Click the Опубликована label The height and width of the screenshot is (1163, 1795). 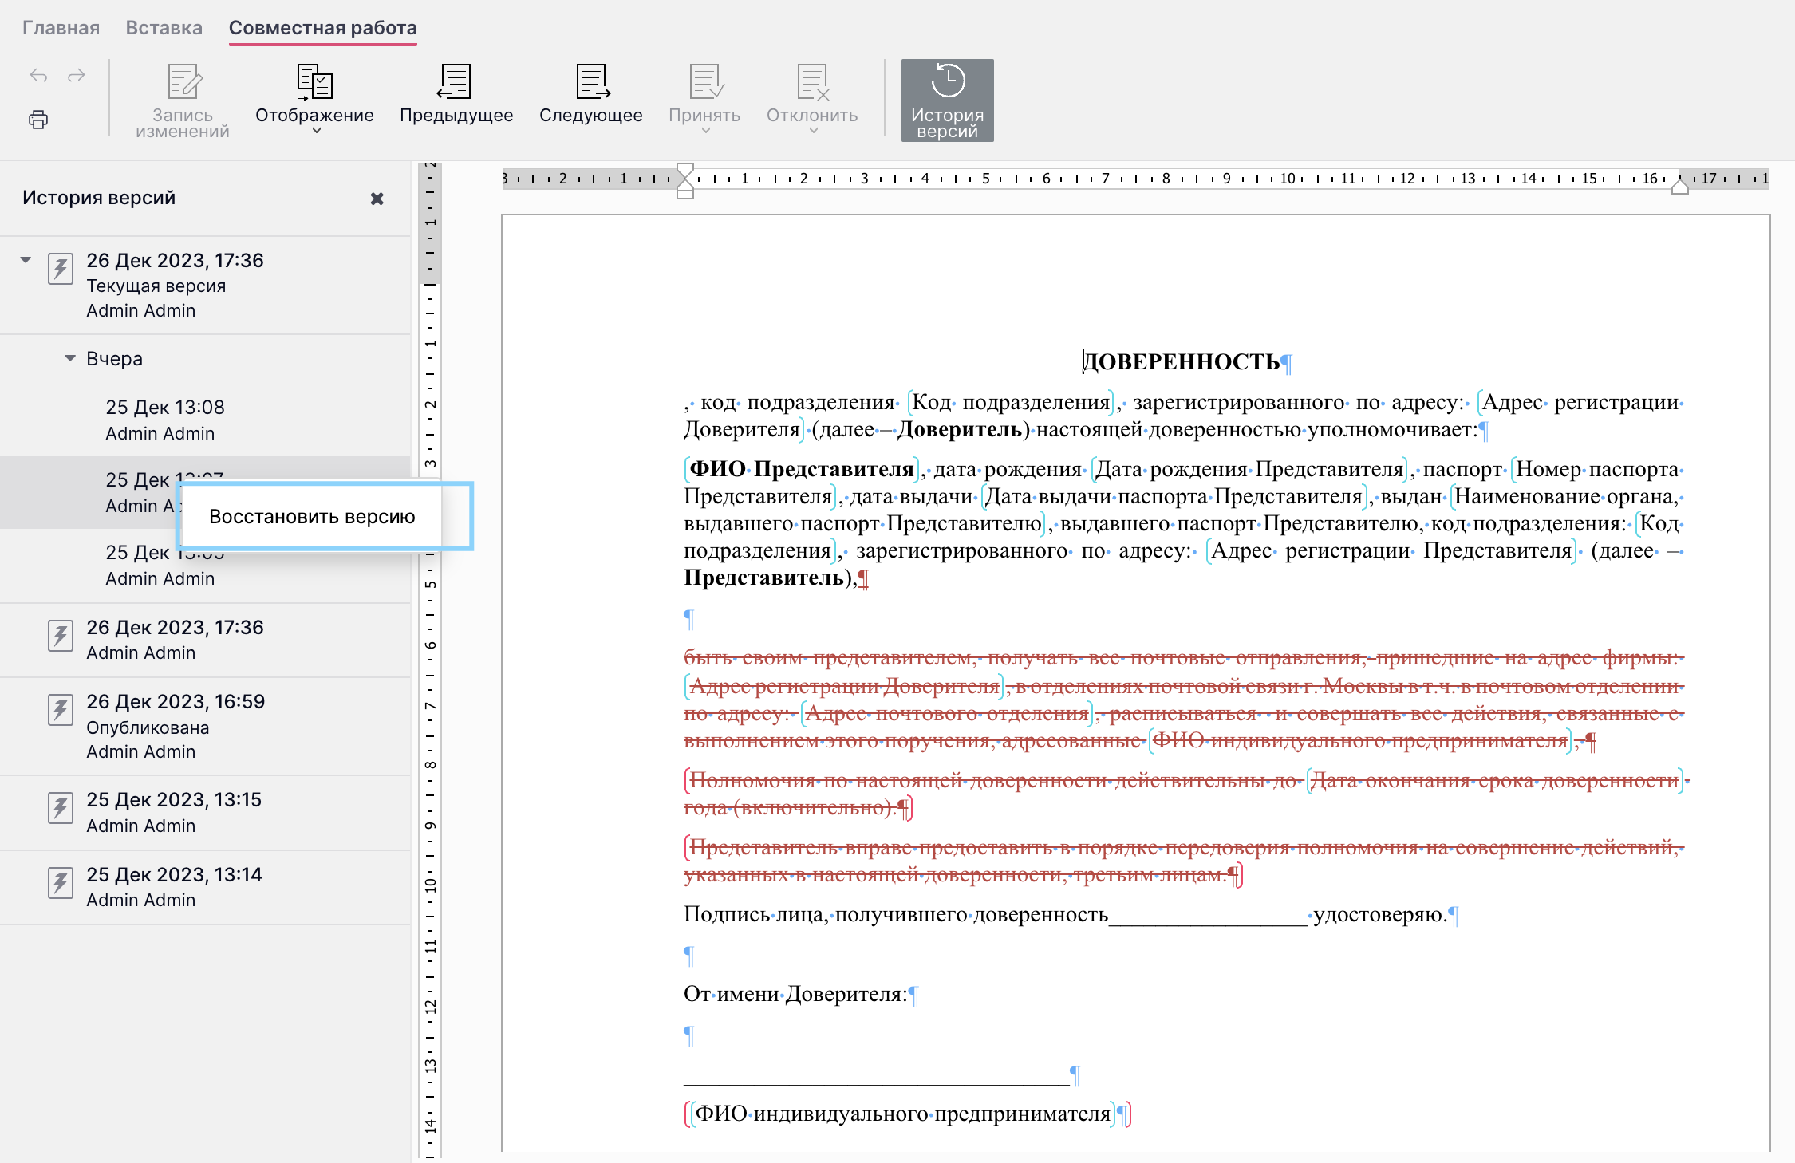tap(148, 727)
